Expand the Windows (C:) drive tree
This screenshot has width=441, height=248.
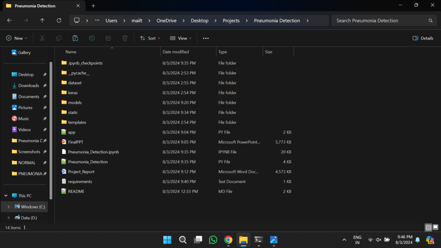coord(9,207)
